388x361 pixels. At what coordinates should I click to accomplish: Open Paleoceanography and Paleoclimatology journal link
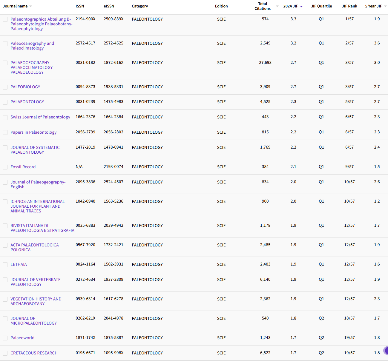coord(32,46)
